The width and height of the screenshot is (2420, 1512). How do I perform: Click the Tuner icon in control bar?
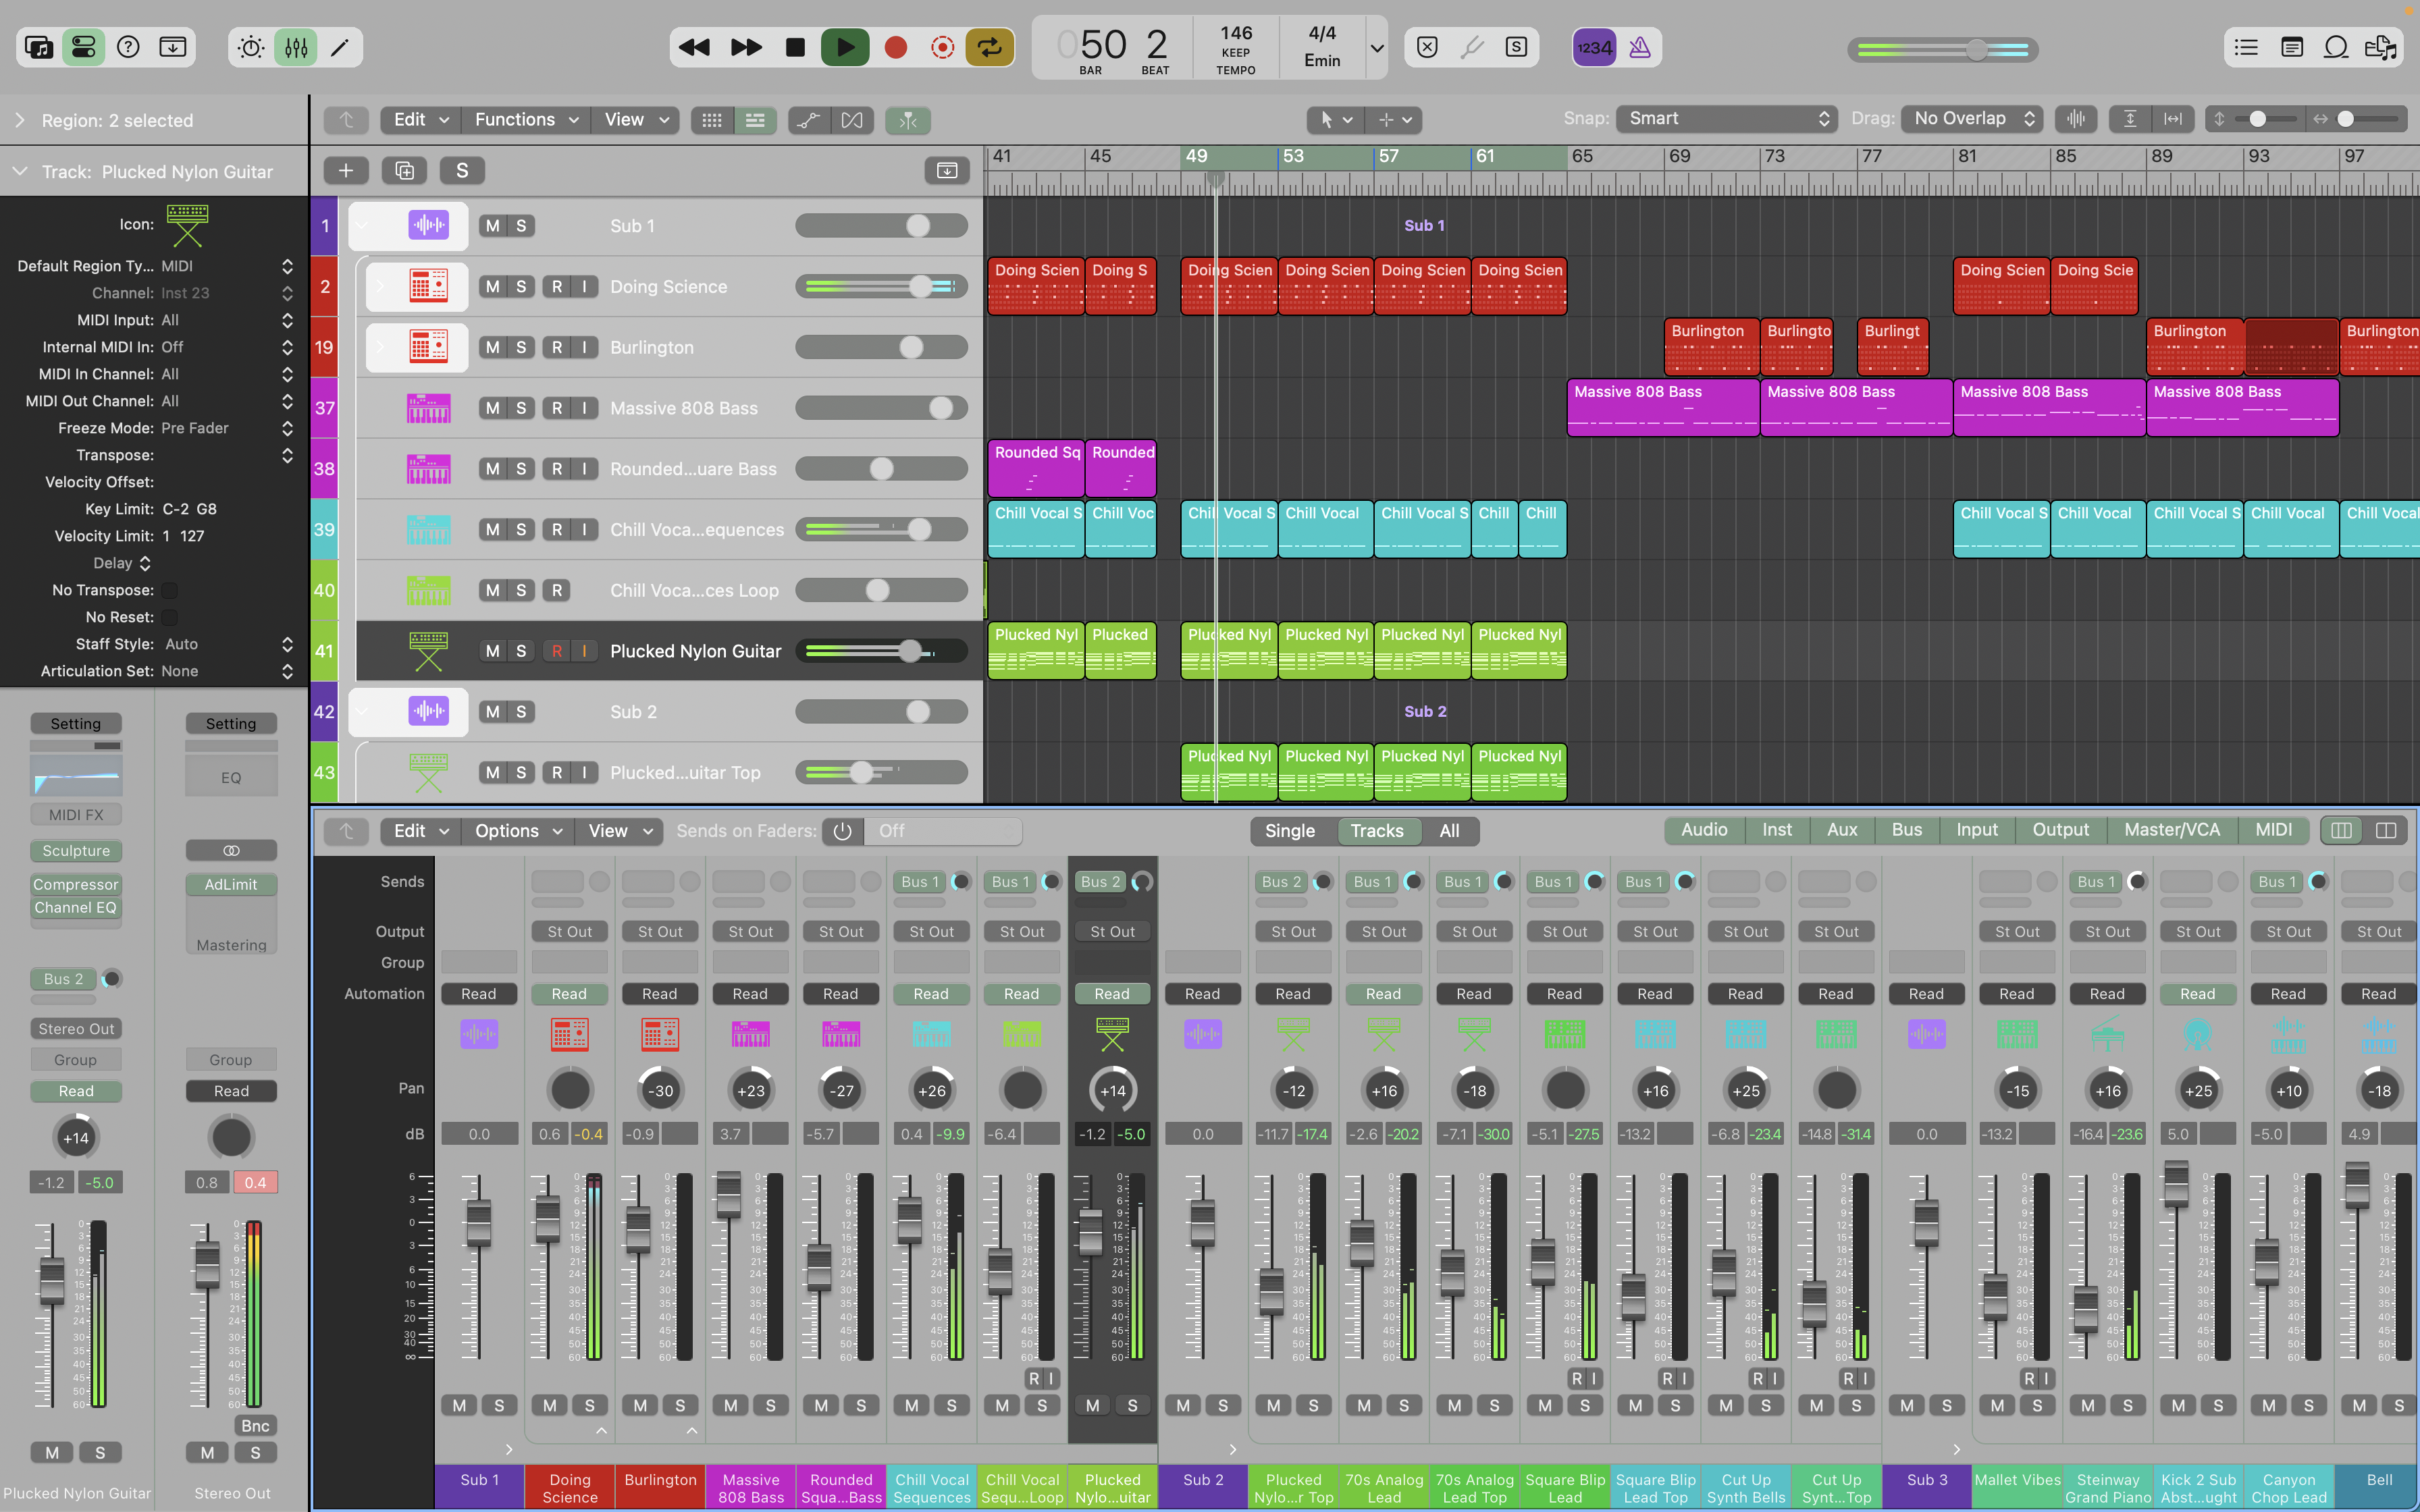coord(1472,47)
